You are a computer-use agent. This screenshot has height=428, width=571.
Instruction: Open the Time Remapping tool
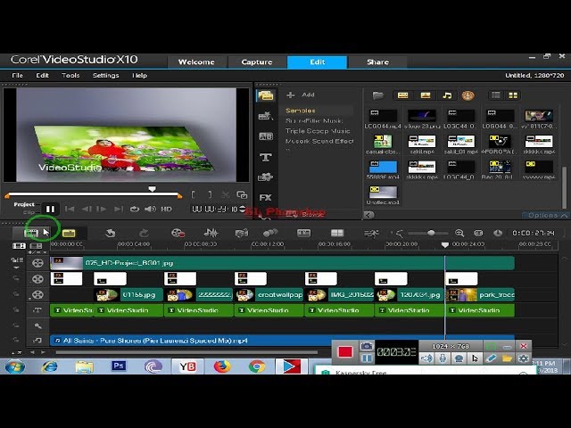371,233
